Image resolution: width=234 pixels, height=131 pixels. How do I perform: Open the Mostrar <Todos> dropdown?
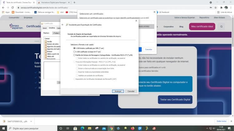click(x=56, y=33)
